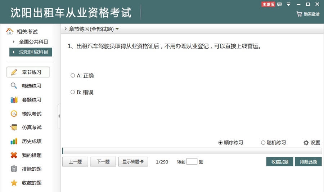The width and height of the screenshot is (324, 192).
Task: Select 沈阳区域科目 in the exam tree
Action: (31, 52)
